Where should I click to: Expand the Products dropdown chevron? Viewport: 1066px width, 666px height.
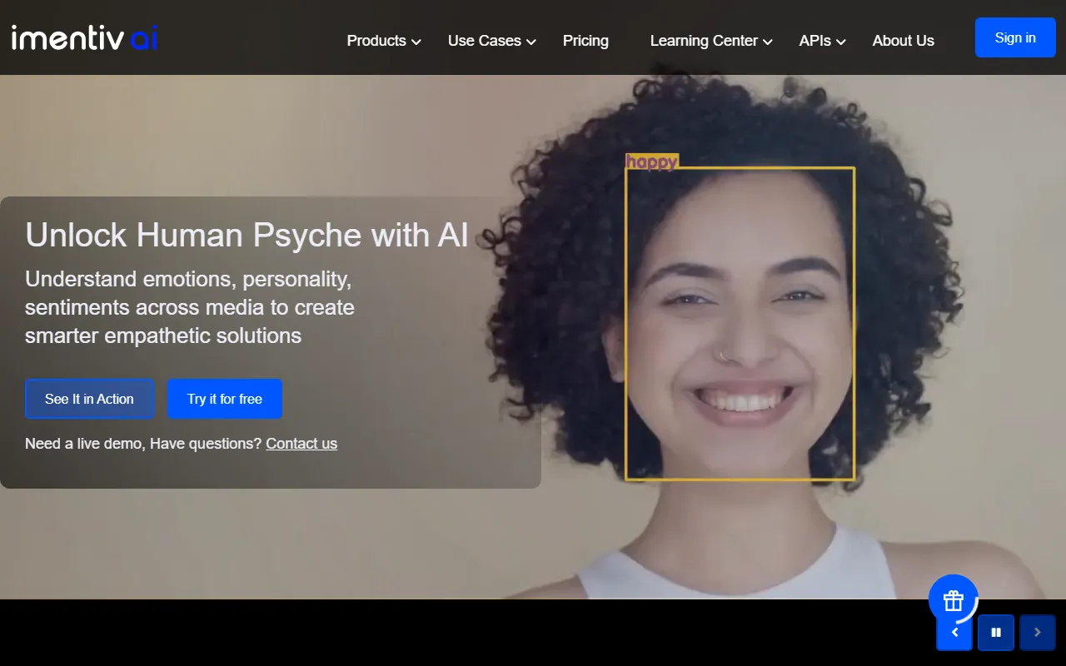tap(416, 42)
